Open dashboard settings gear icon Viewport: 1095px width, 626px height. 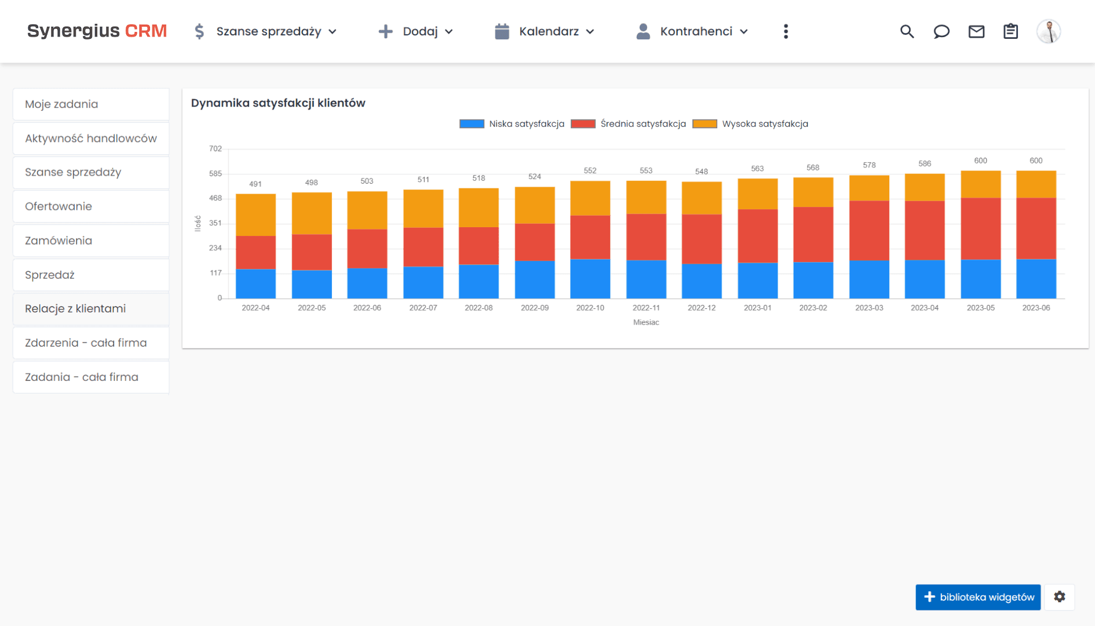pos(1059,597)
